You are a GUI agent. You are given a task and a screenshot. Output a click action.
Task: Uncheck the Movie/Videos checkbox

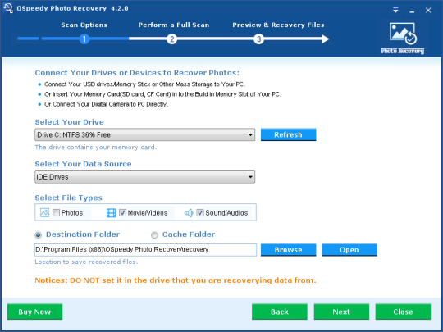tap(122, 212)
